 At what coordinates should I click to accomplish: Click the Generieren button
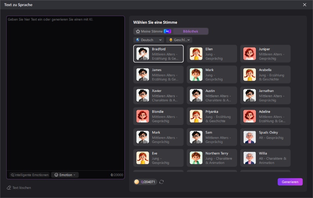pyautogui.click(x=290, y=182)
